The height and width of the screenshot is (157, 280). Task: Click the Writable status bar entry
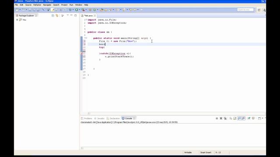tap(188, 153)
